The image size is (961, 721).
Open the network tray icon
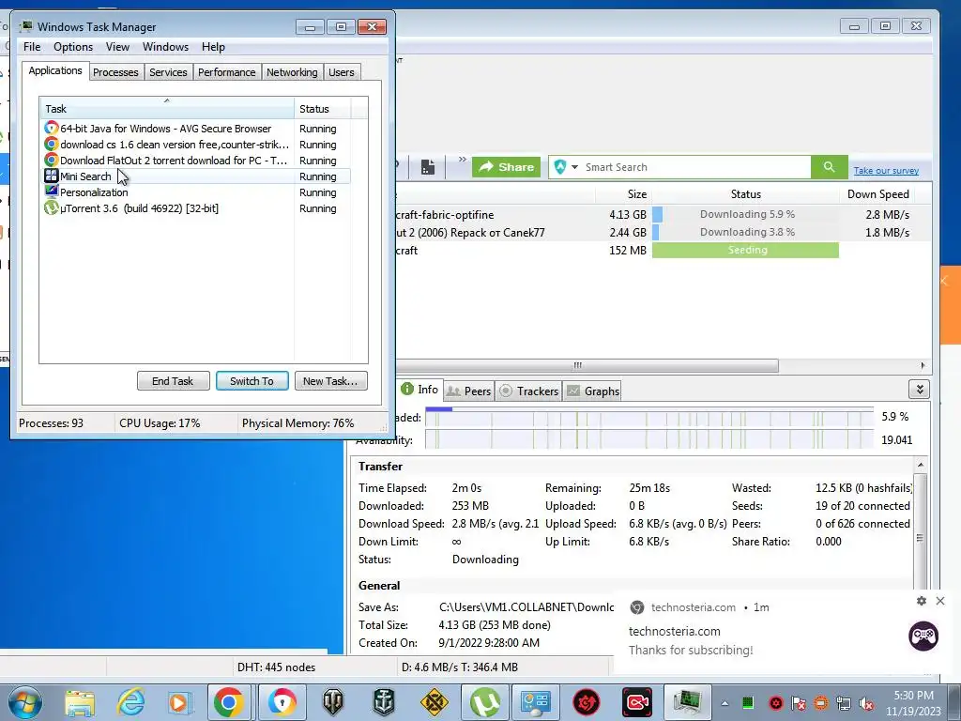844,703
